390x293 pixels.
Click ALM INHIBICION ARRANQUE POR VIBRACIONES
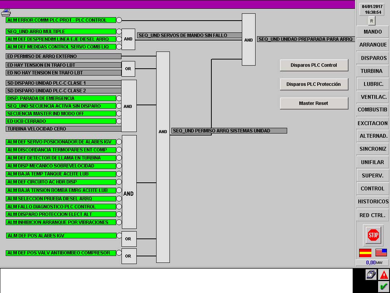(61, 222)
